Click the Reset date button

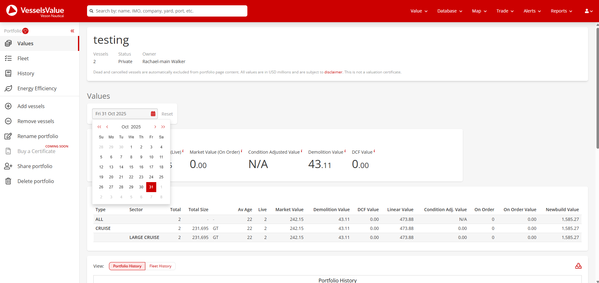click(167, 114)
